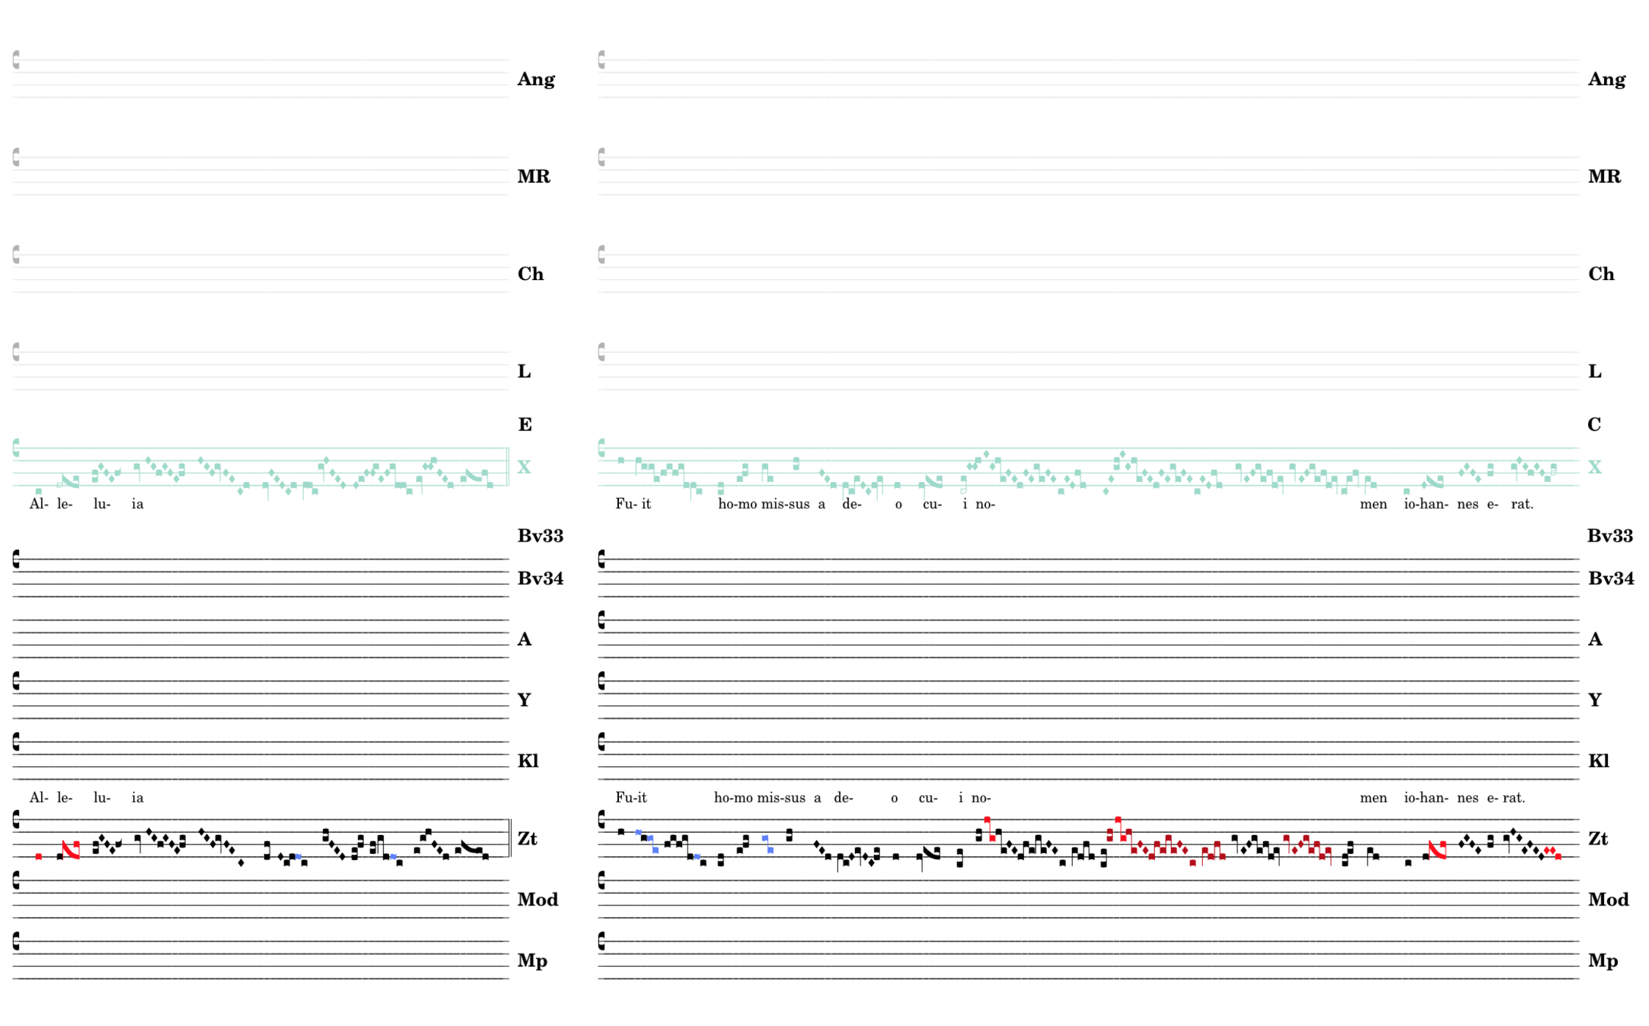Select the Bv33 label in left column

tap(540, 536)
